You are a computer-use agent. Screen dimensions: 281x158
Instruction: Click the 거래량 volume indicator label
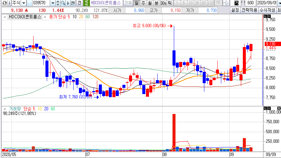[x=15, y=109]
